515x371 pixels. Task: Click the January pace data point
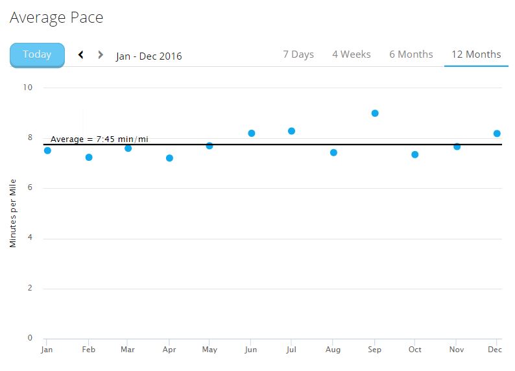47,150
